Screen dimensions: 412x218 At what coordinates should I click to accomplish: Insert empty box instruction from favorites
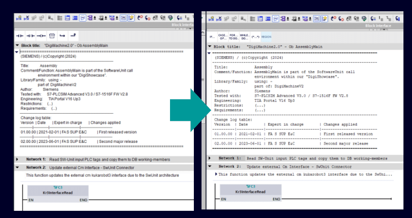[x=52, y=35]
